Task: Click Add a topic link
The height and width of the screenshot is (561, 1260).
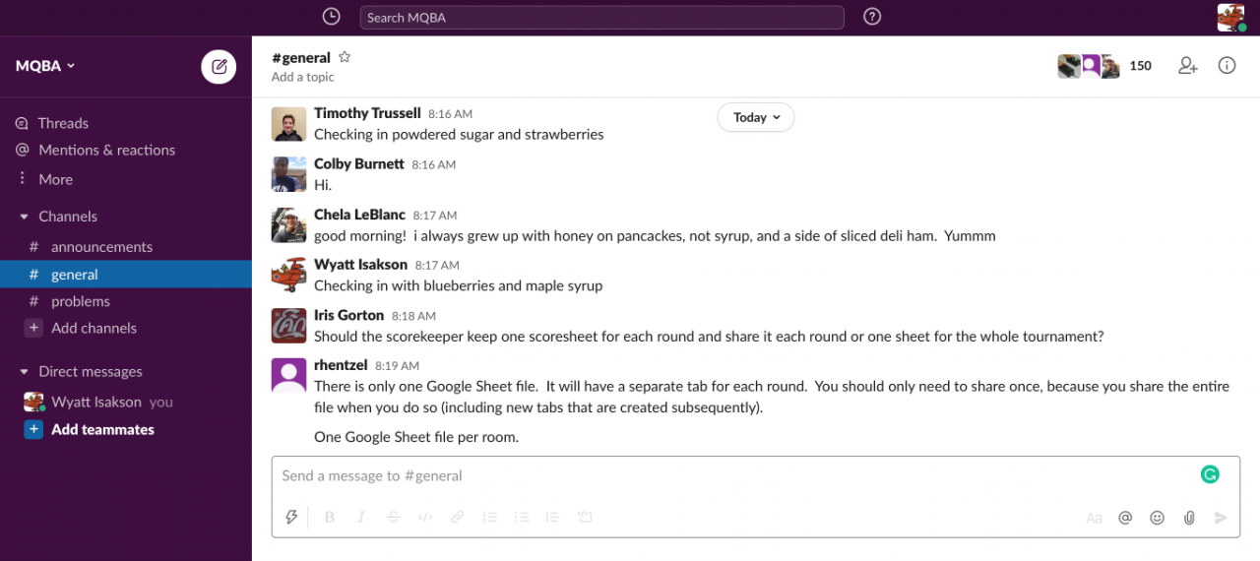Action: tap(302, 77)
